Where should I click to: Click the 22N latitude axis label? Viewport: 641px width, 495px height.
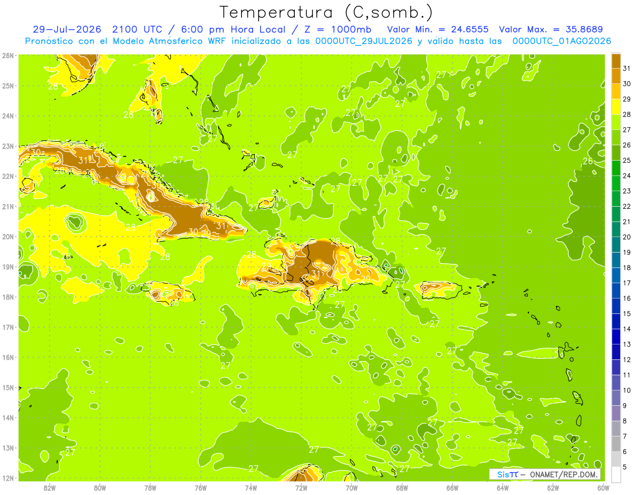click(x=7, y=176)
